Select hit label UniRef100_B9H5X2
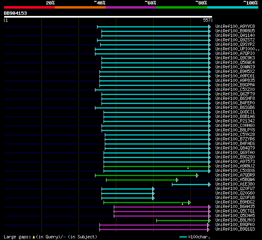 click(x=235, y=72)
